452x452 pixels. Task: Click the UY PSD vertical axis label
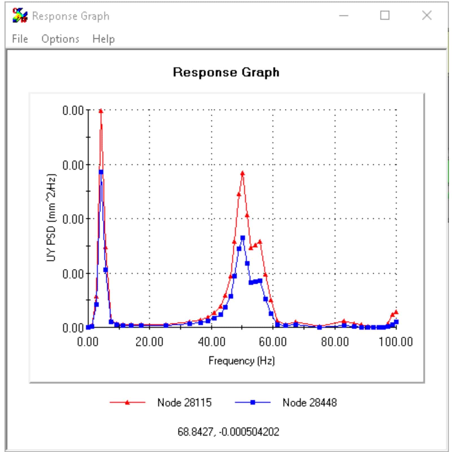coord(51,218)
